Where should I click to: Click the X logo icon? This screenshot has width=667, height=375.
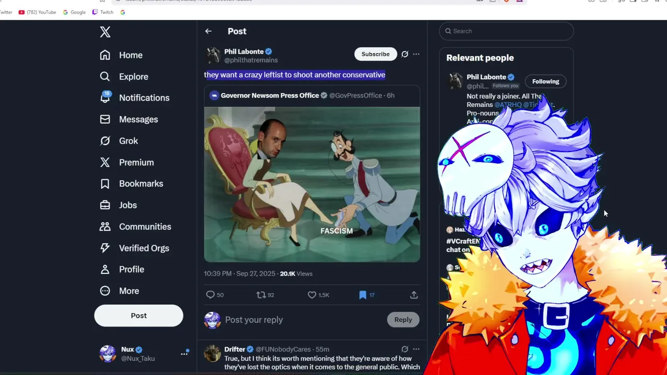click(105, 32)
